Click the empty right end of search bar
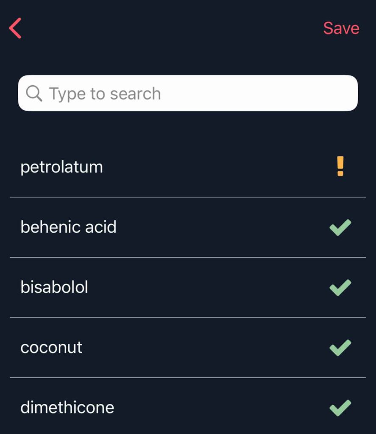The image size is (376, 434). coord(322,93)
